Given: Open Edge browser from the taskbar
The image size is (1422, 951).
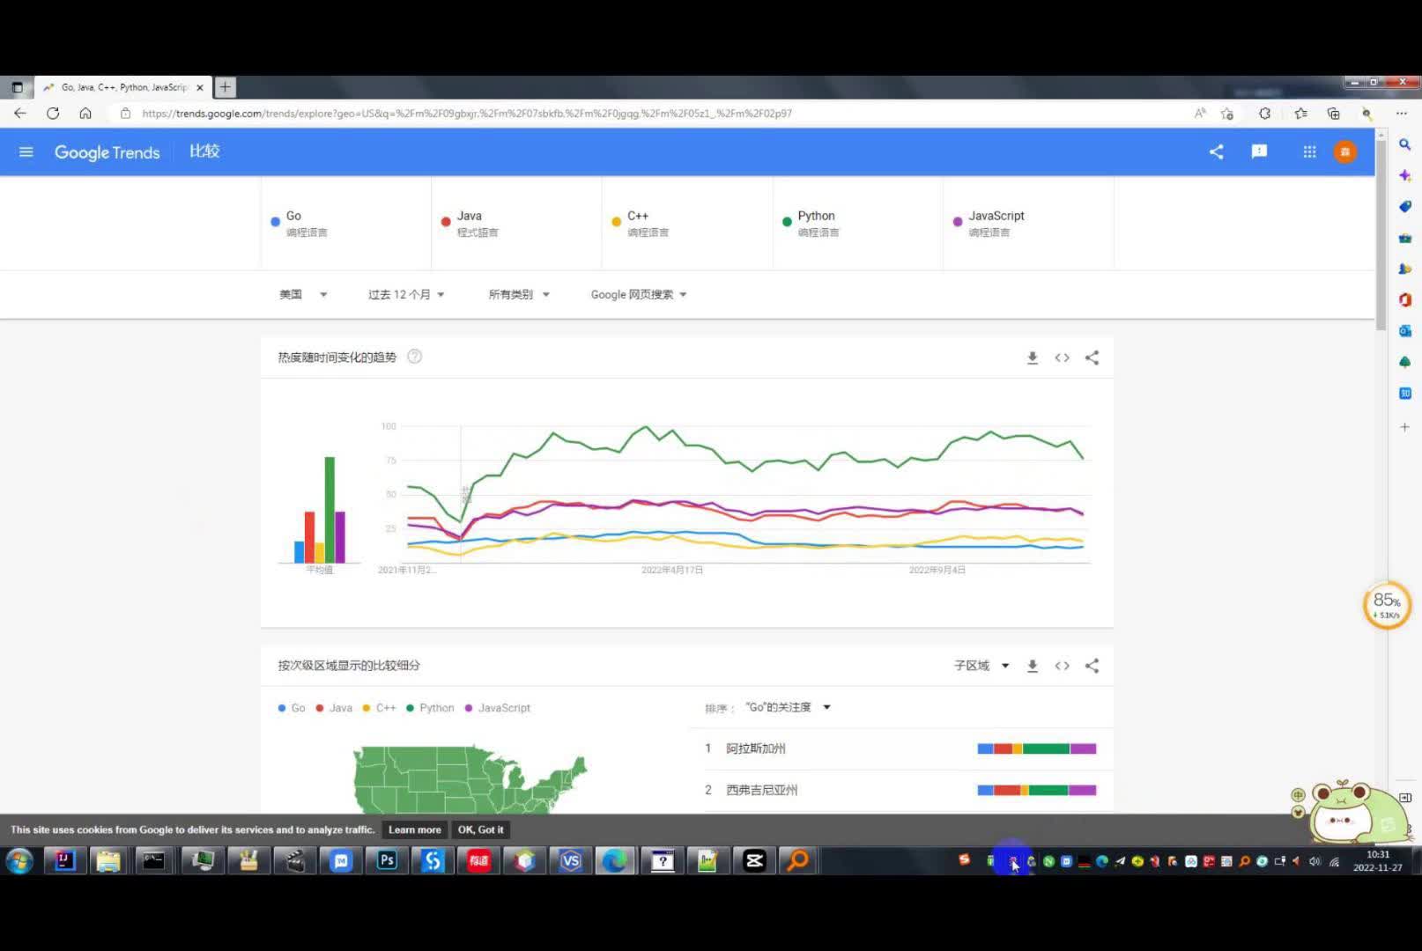Looking at the screenshot, I should tap(615, 860).
